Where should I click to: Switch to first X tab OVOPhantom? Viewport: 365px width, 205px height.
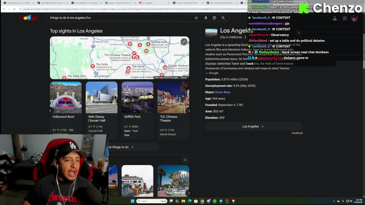tap(19, 3)
